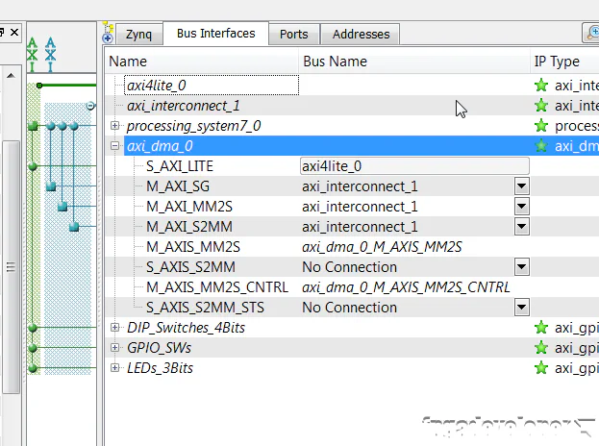Click the star icon in the GPIO_SWs row

point(541,348)
